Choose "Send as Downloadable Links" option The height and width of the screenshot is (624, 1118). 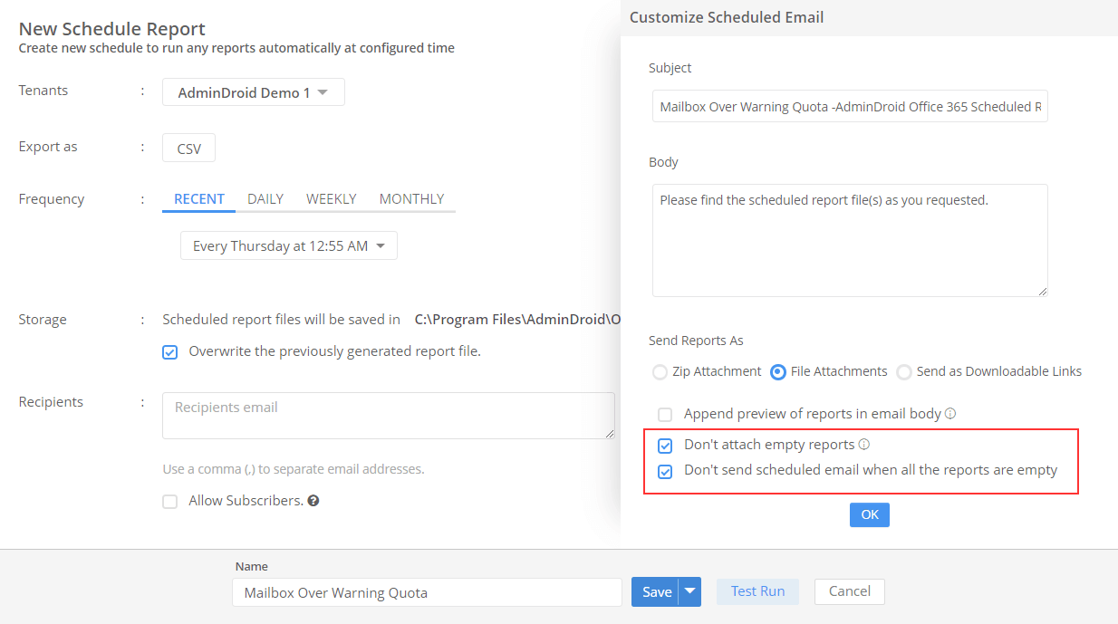[x=904, y=371]
